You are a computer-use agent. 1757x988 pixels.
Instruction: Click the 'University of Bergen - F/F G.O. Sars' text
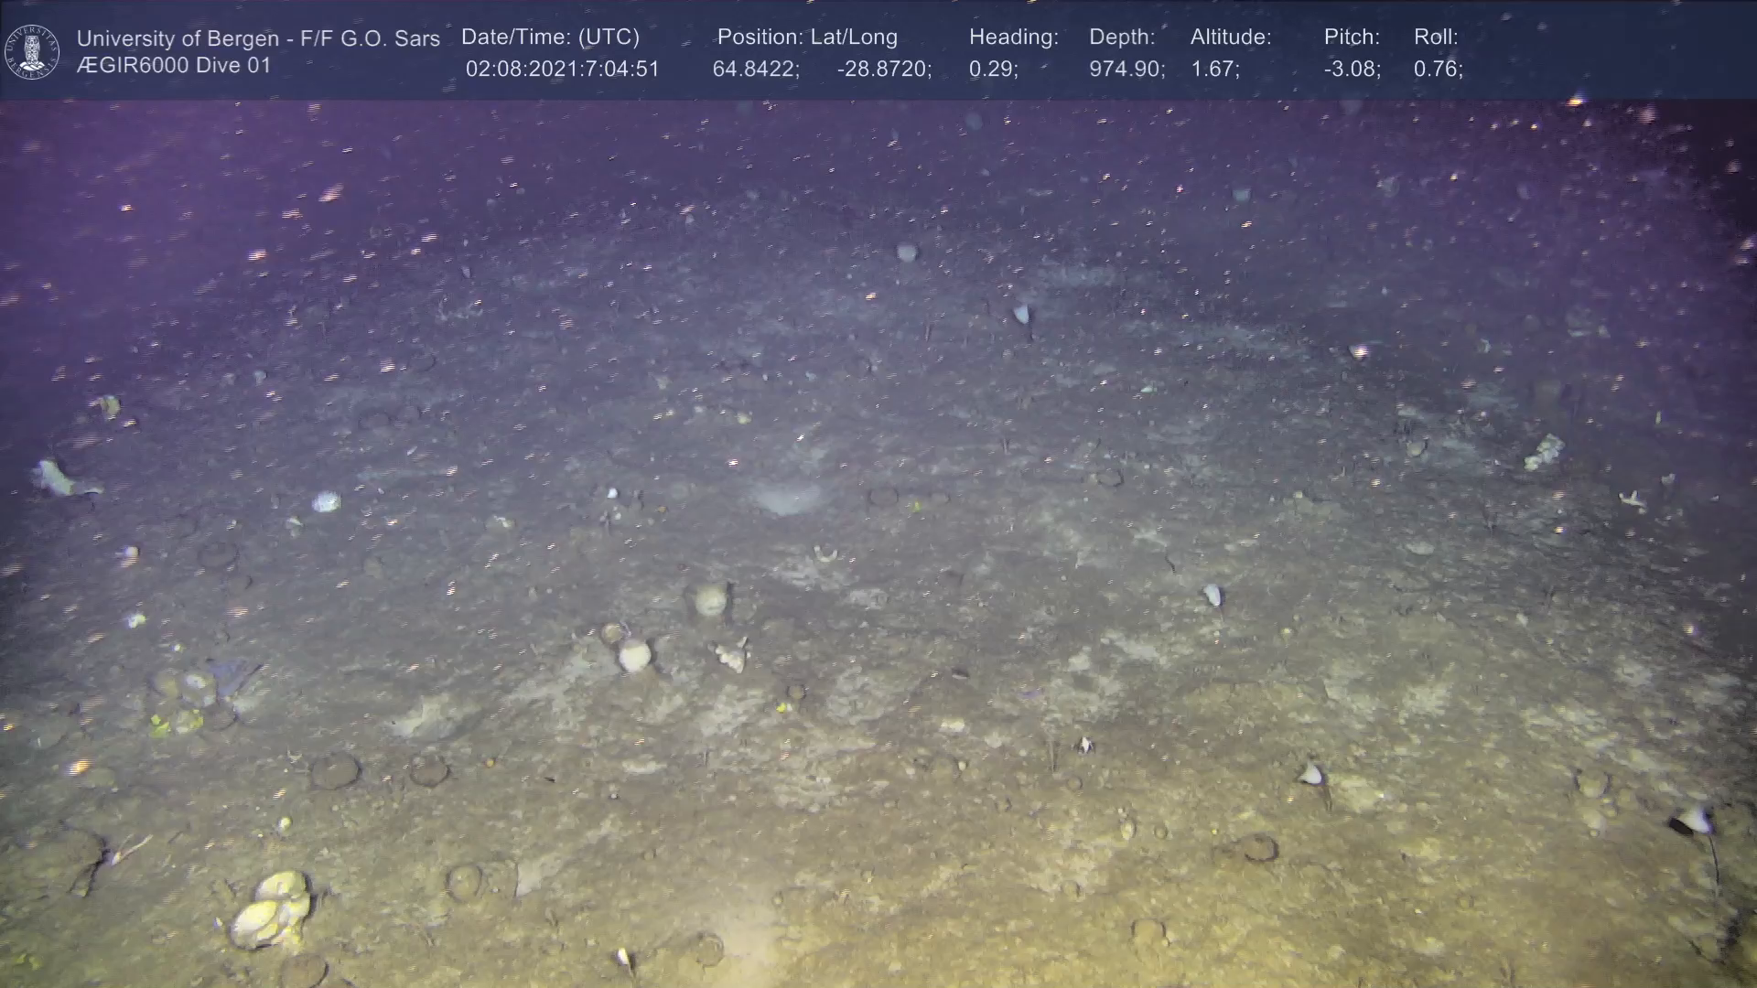[x=258, y=38]
